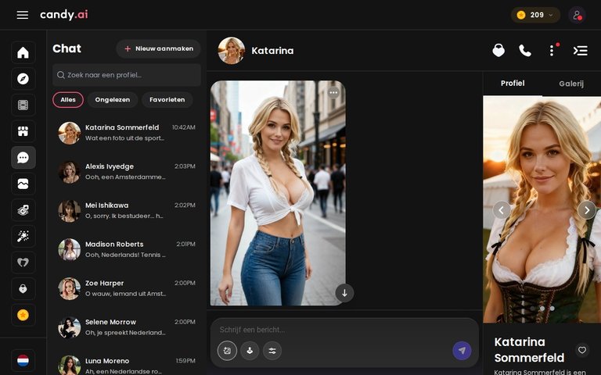This screenshot has height=375, width=601.
Task: Go to Home in the sidebar
Action: click(23, 52)
